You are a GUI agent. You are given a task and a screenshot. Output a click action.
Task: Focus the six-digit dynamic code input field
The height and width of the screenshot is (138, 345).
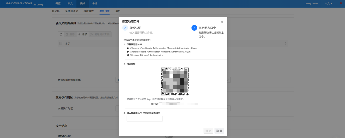point(144,118)
